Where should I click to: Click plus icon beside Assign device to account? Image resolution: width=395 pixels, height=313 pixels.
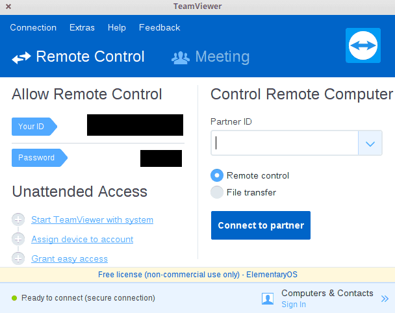(x=18, y=239)
